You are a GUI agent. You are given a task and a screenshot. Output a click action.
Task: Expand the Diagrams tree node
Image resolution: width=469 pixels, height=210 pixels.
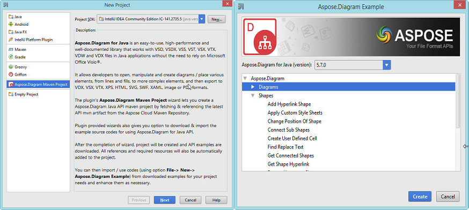pyautogui.click(x=253, y=87)
